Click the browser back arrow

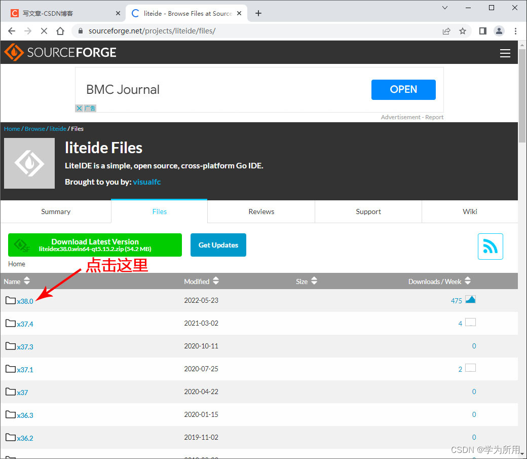tap(12, 31)
